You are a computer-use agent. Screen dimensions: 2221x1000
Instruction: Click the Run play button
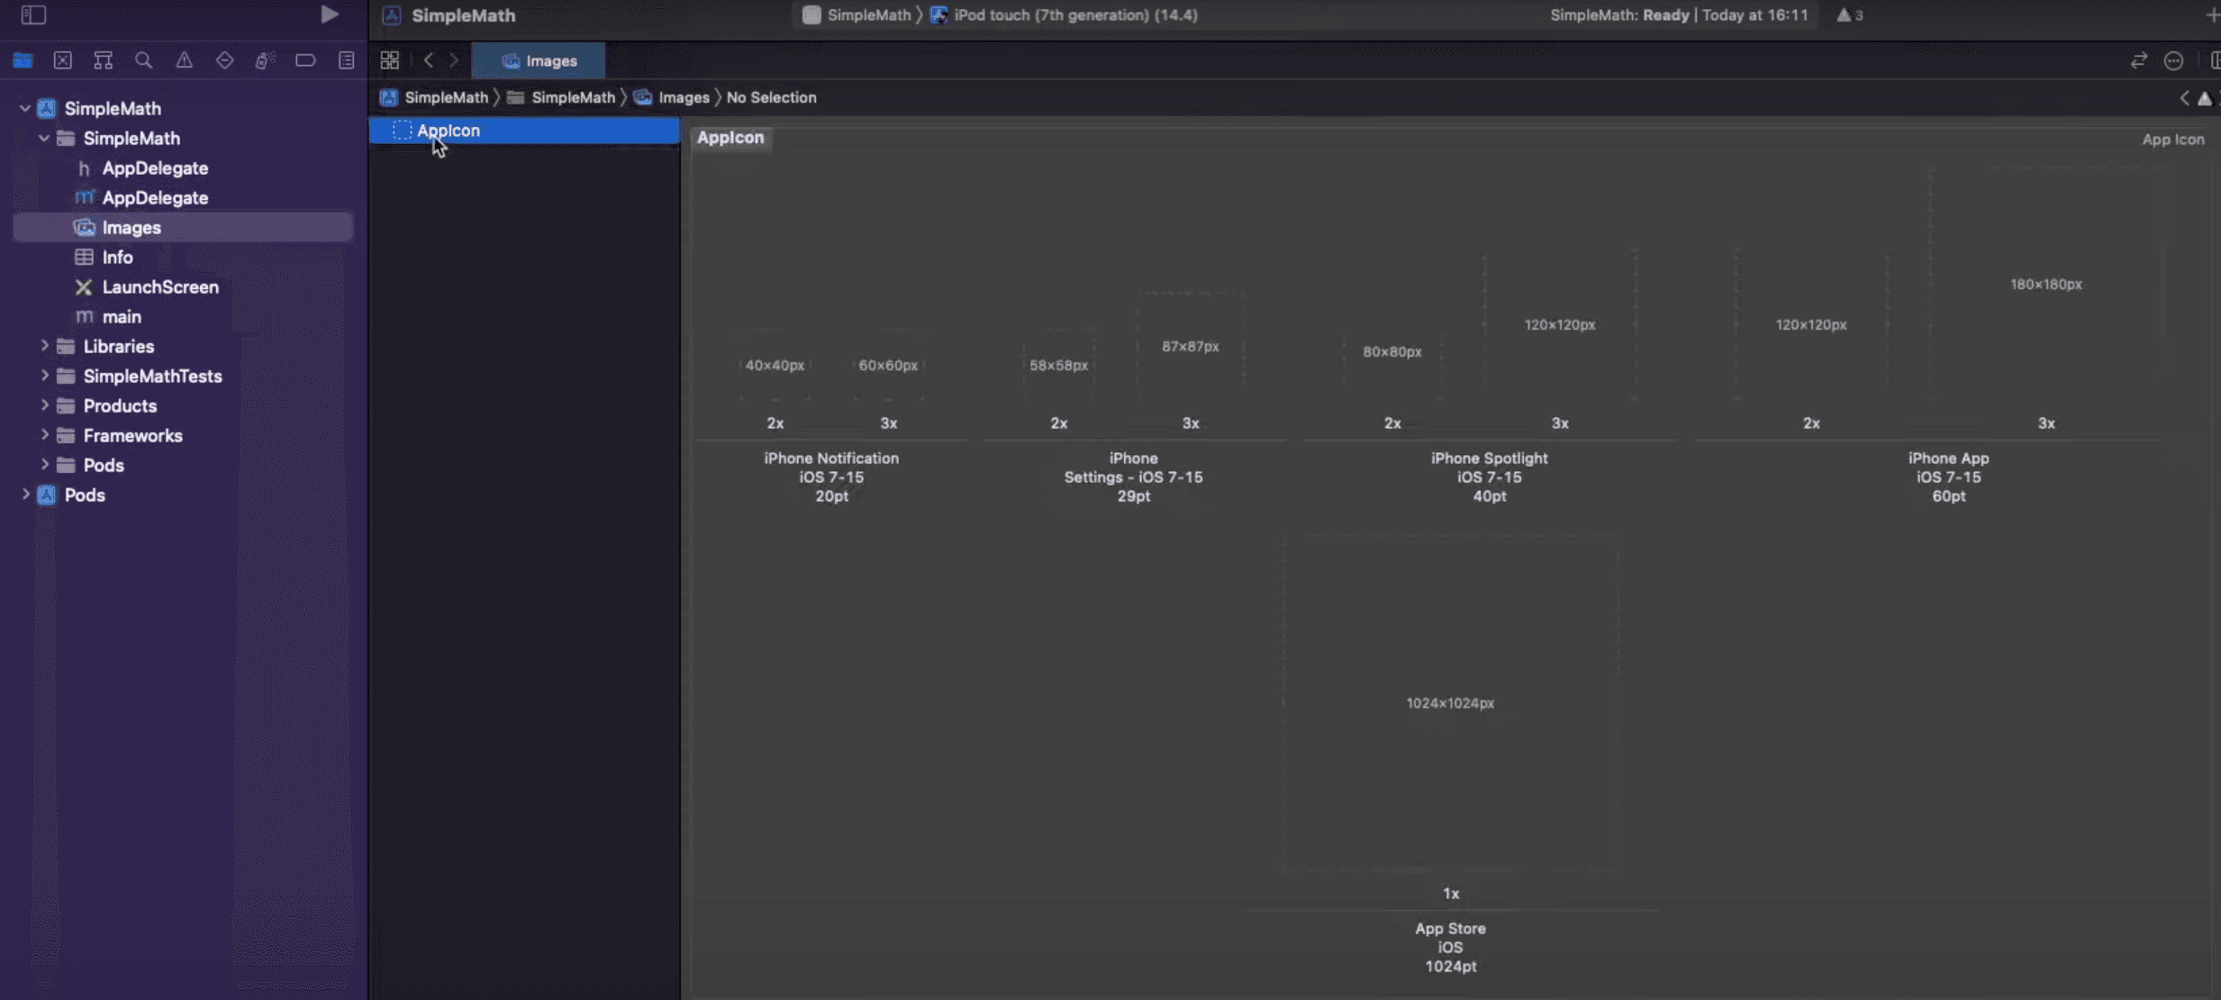coord(330,14)
